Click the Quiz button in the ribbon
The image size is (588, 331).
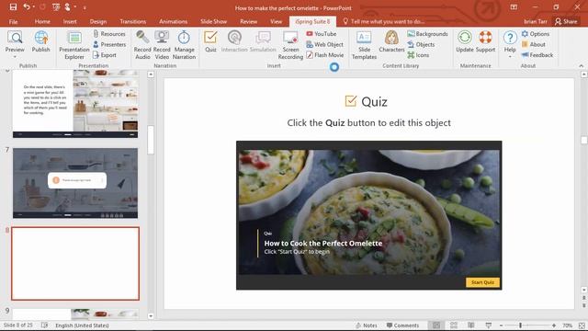(x=210, y=41)
